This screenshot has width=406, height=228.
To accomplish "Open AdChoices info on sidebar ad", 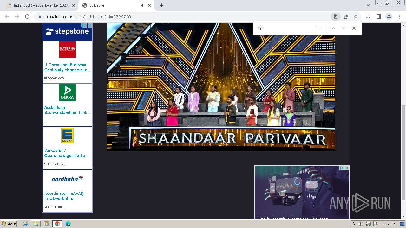I will click(85, 25).
